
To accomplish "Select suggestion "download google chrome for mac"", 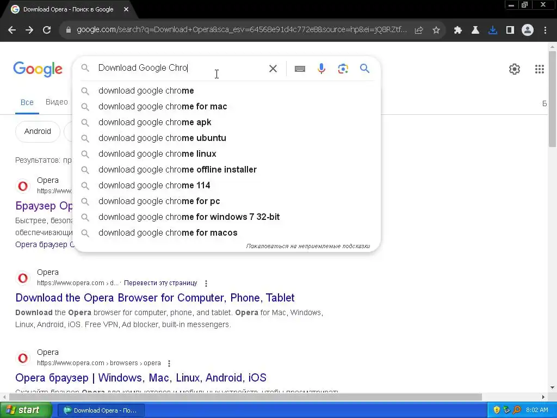I will coord(227,106).
